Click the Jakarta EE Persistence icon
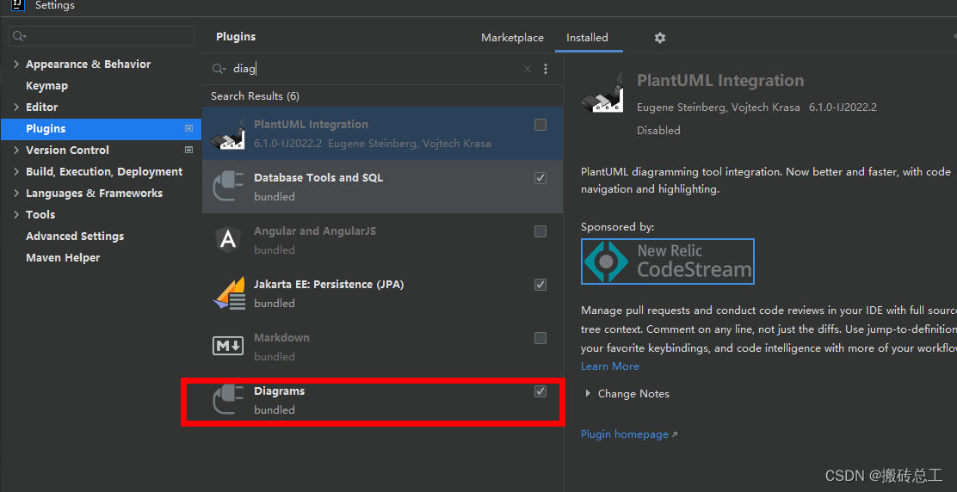The height and width of the screenshot is (492, 957). click(x=228, y=293)
